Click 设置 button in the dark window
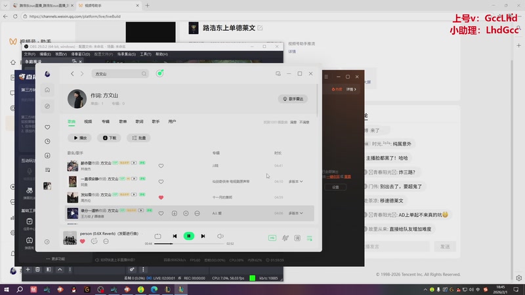Viewport: 525px width, 295px height. click(335, 187)
